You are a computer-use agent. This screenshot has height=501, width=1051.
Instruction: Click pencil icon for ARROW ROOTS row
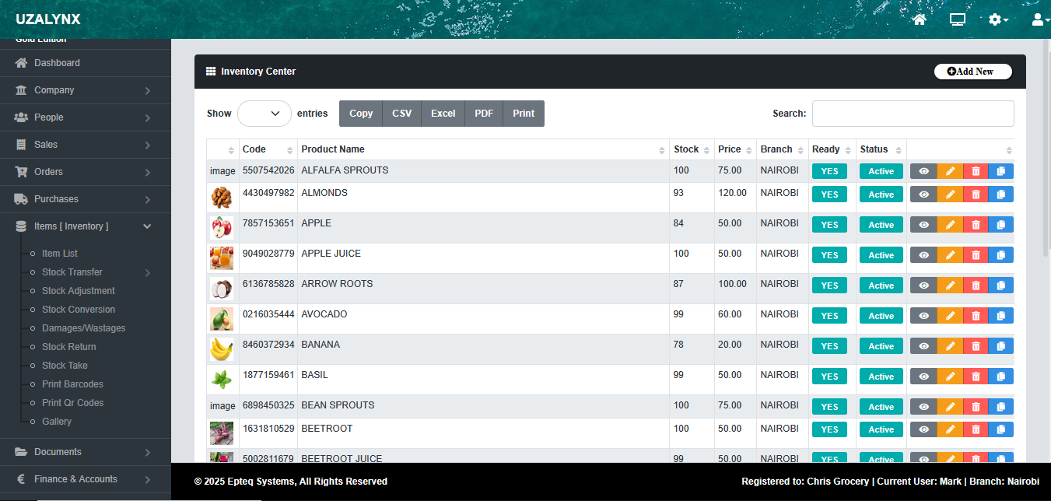[x=950, y=286]
